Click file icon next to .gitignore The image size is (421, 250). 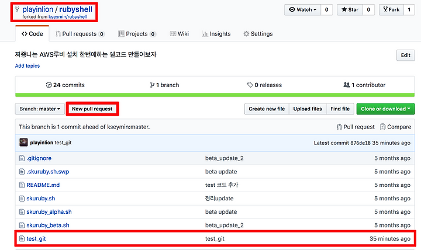(x=22, y=158)
